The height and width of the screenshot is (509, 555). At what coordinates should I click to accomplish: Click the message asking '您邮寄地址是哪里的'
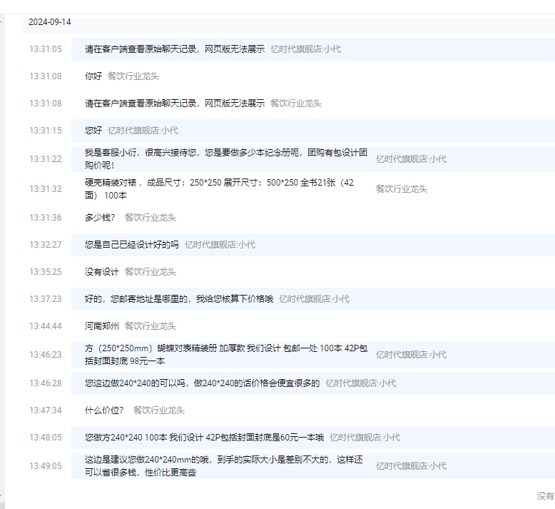pyautogui.click(x=179, y=299)
